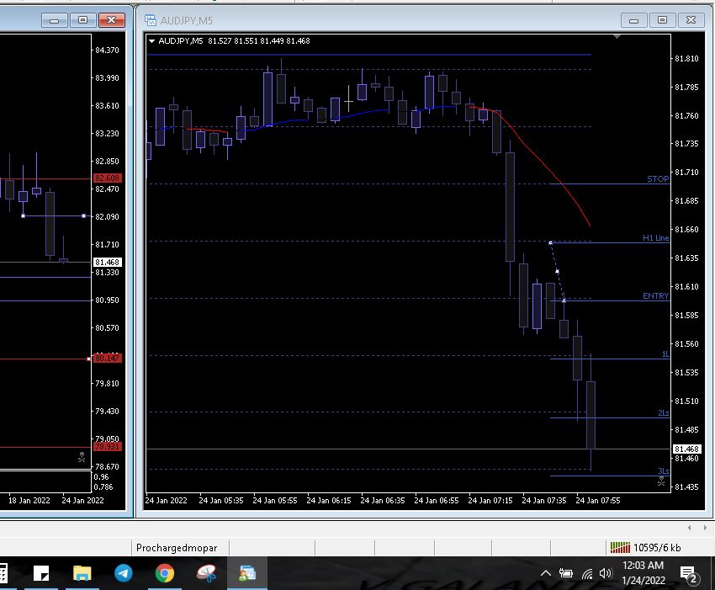The width and height of the screenshot is (715, 590).
Task: Click the chart shift triangle marker
Action: pyautogui.click(x=617, y=37)
